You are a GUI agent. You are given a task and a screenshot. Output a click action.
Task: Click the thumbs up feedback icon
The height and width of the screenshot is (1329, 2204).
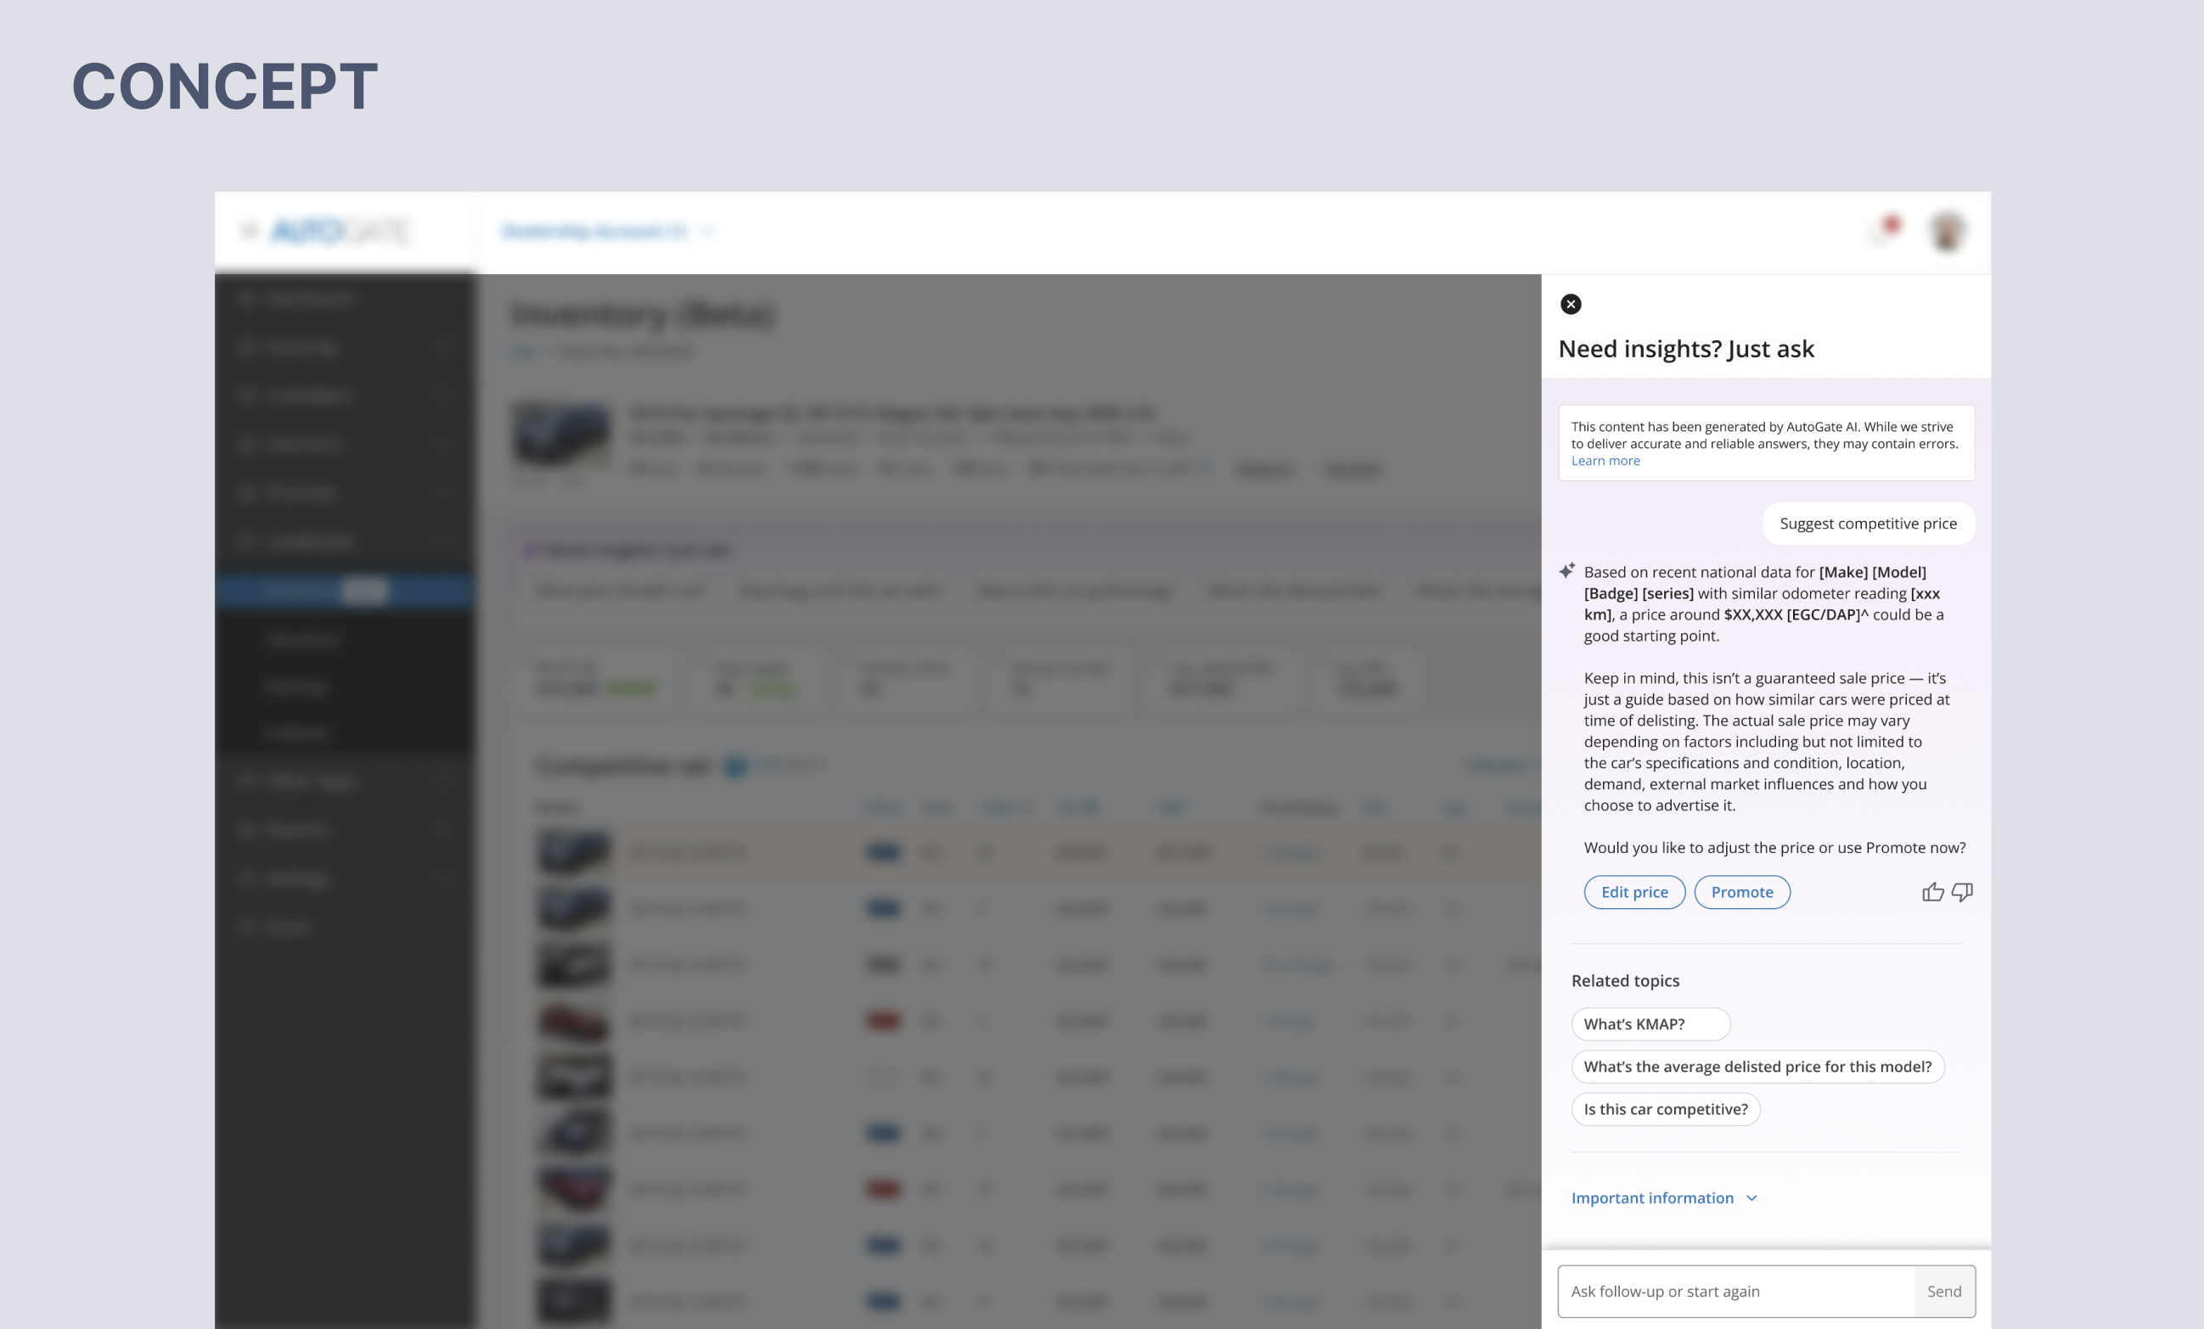pyautogui.click(x=1932, y=892)
